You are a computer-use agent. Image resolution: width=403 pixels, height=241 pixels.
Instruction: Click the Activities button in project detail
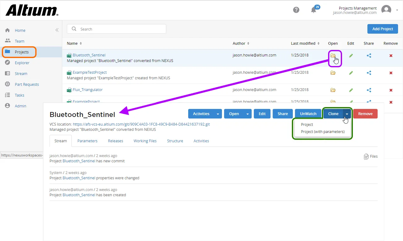click(201, 114)
